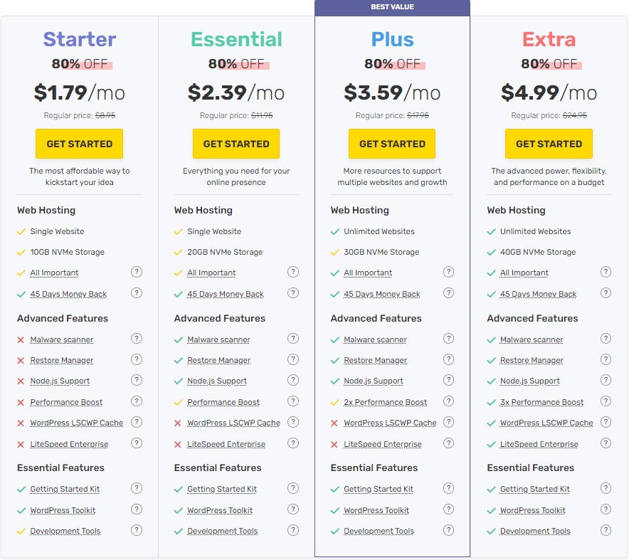
Task: Click help icon for Extra's 45 Days Money Back
Action: coord(606,293)
